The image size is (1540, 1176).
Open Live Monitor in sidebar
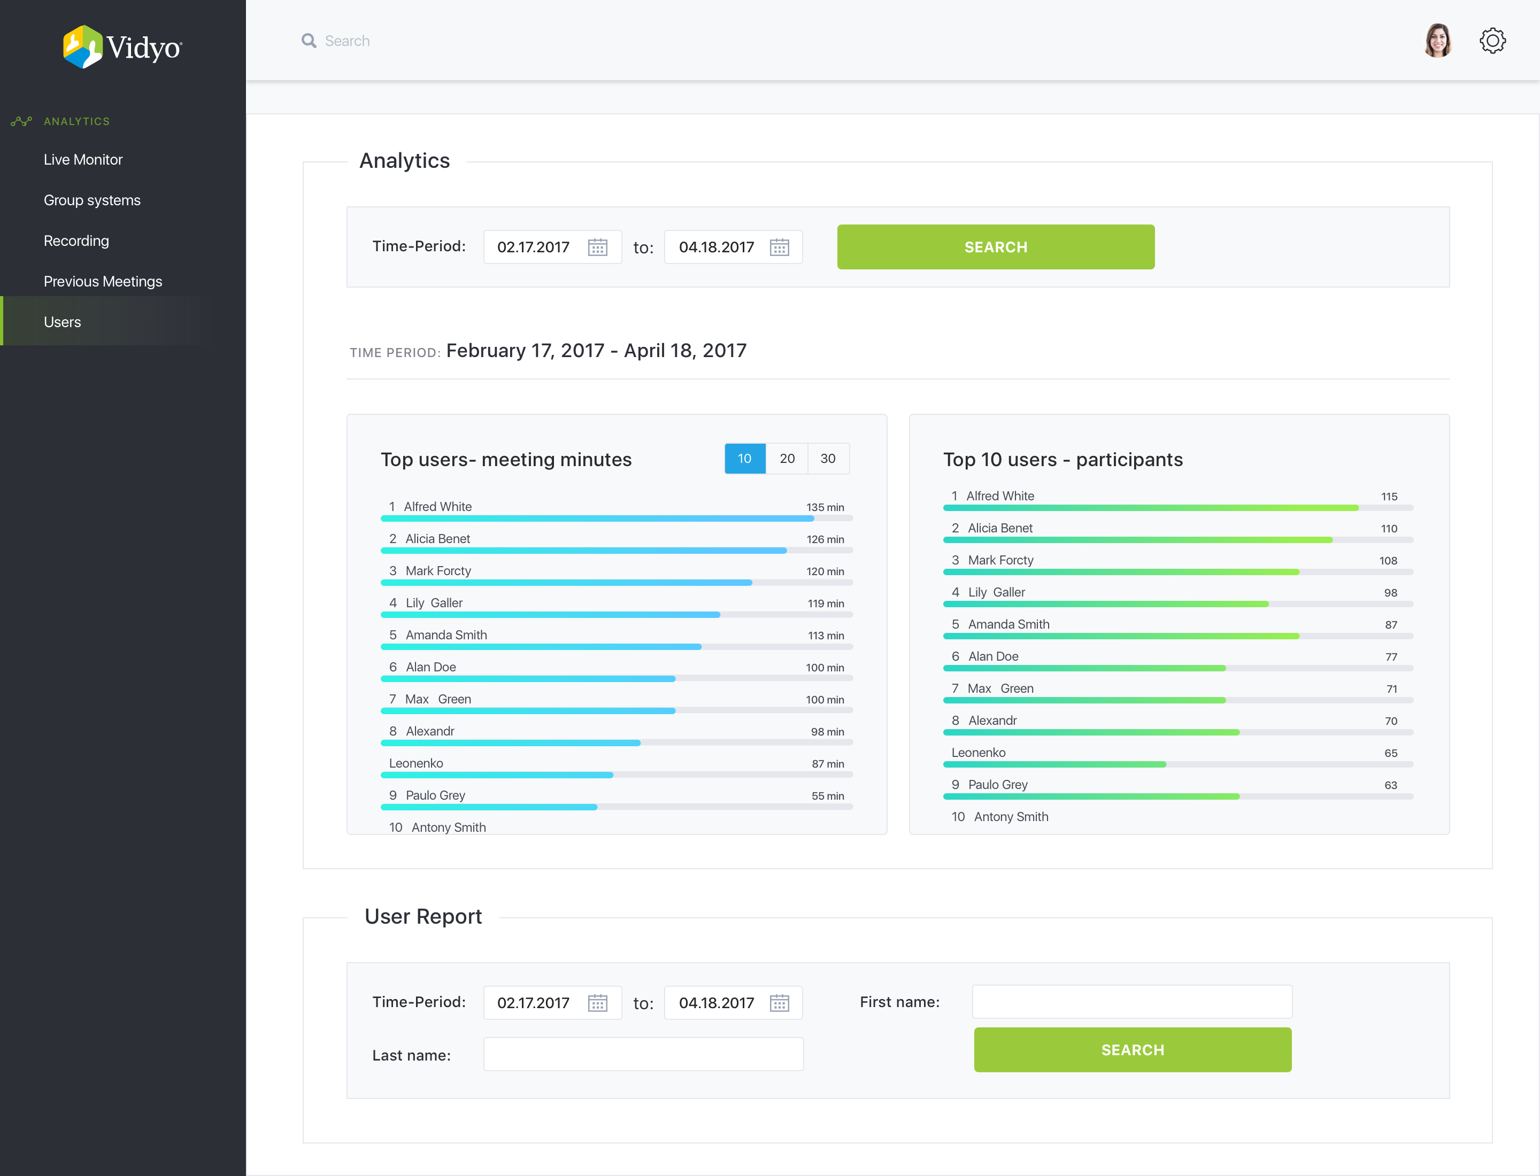click(83, 160)
